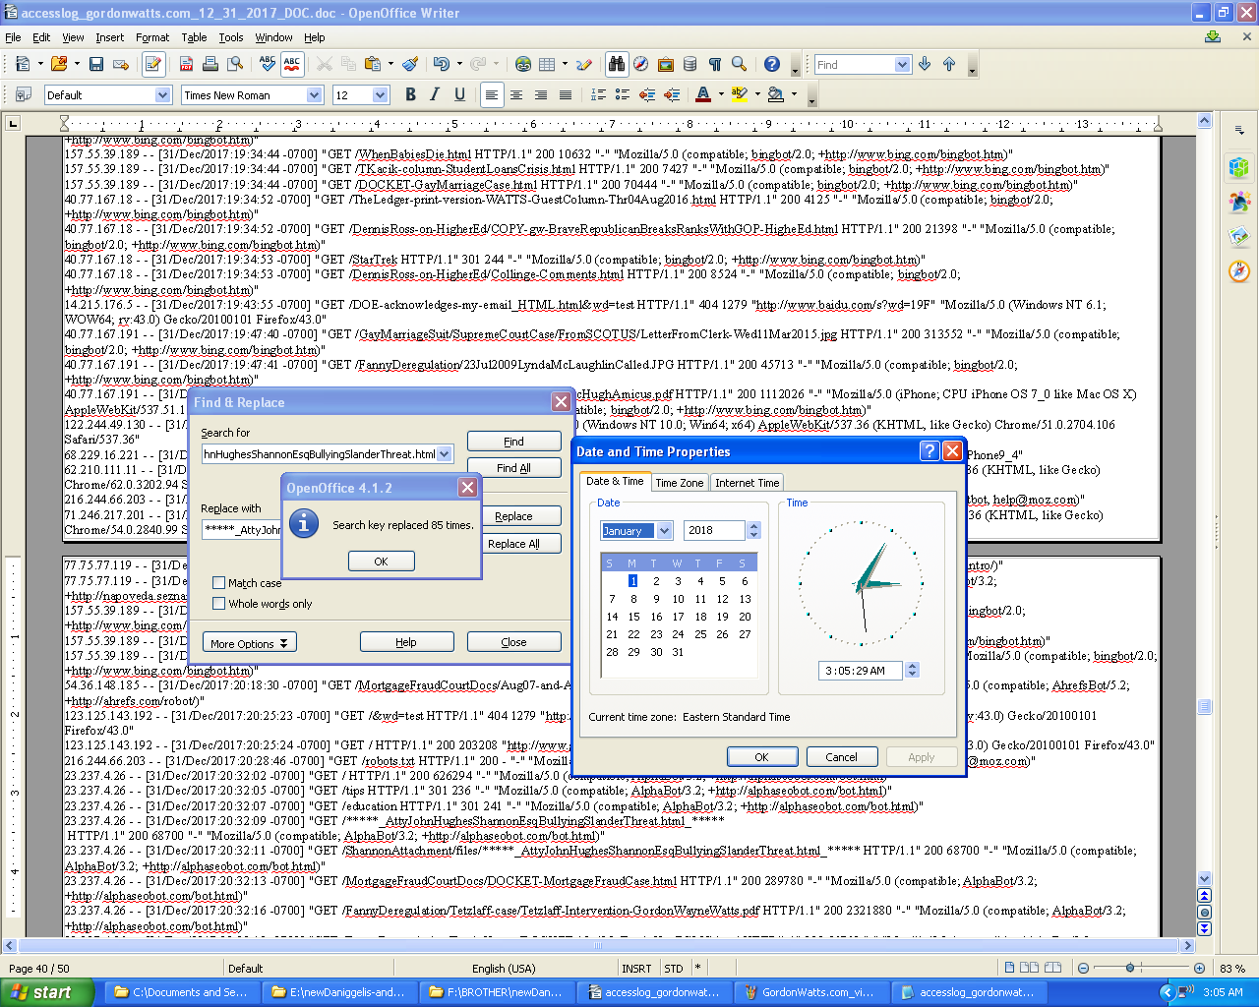
Task: Click the Navigator compass icon
Action: coord(641,64)
